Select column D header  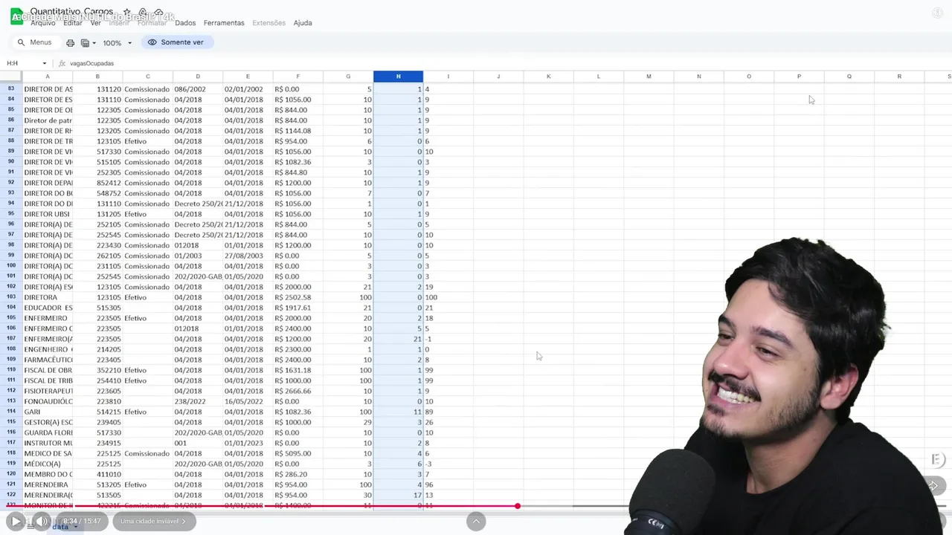click(x=198, y=77)
